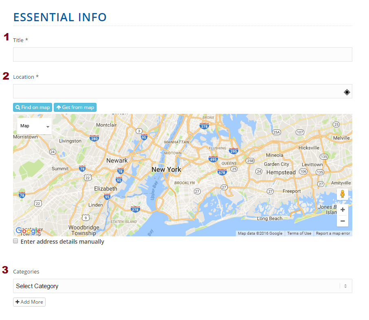
Task: Click the Interstate 280 shield on map
Action: (94, 138)
